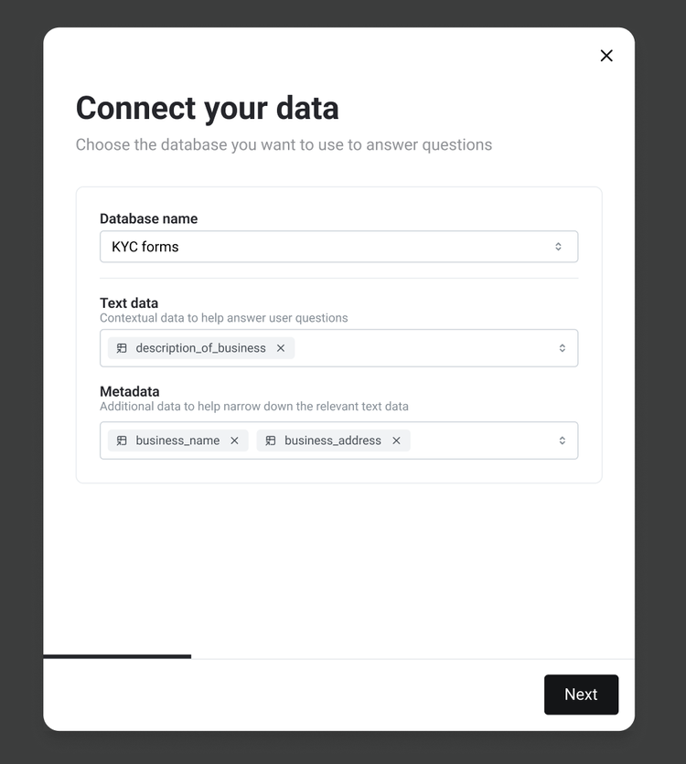
Task: Remove the description_of_business tag
Action: click(281, 348)
